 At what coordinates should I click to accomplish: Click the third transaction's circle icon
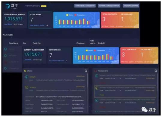(97, 100)
